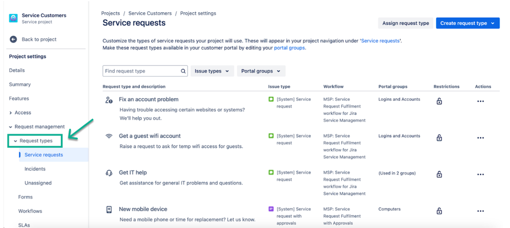Open the portal groups link in description
510x228 pixels.
(289, 48)
